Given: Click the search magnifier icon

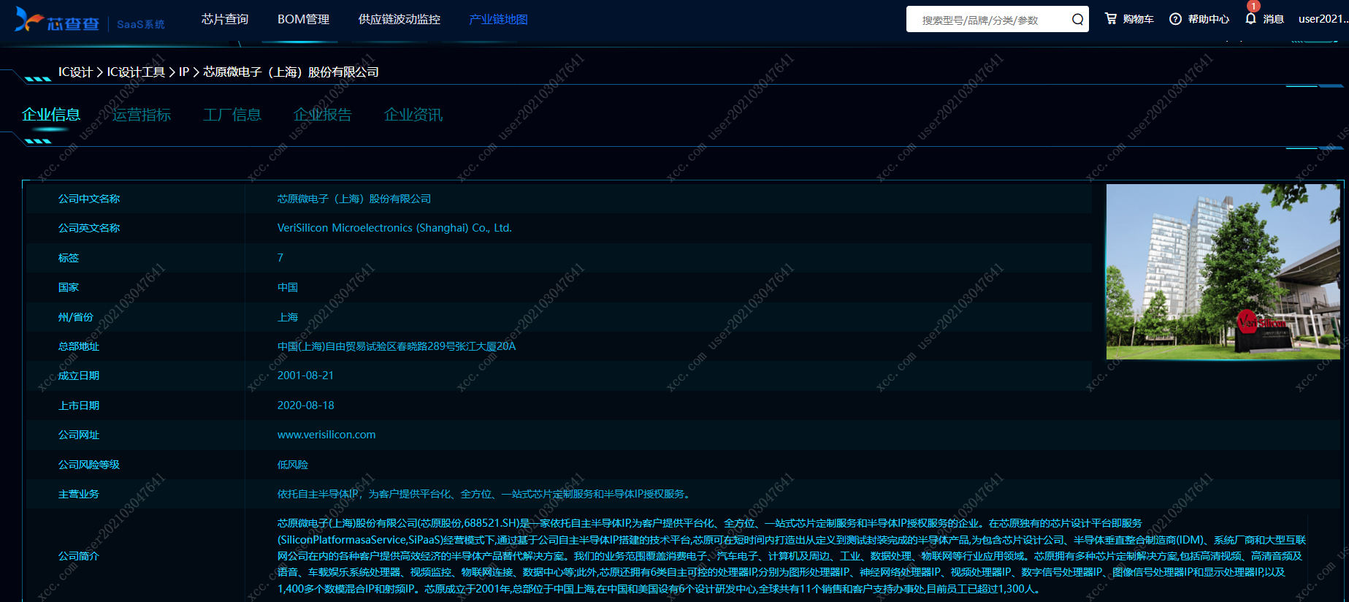Looking at the screenshot, I should click(x=1077, y=20).
